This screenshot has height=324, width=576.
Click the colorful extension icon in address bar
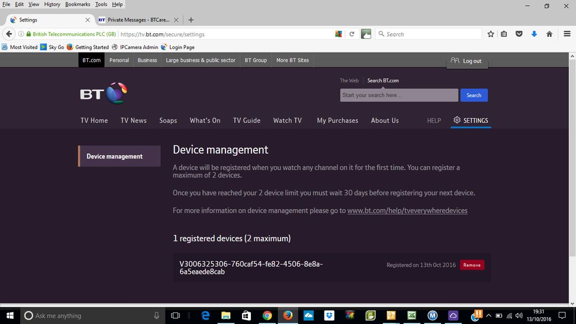(x=338, y=34)
